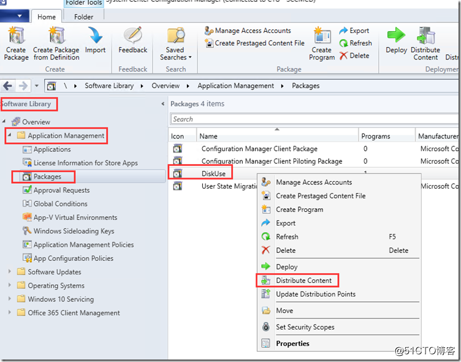Open the blue application menu dropdown
The height and width of the screenshot is (362, 461).
15,16
